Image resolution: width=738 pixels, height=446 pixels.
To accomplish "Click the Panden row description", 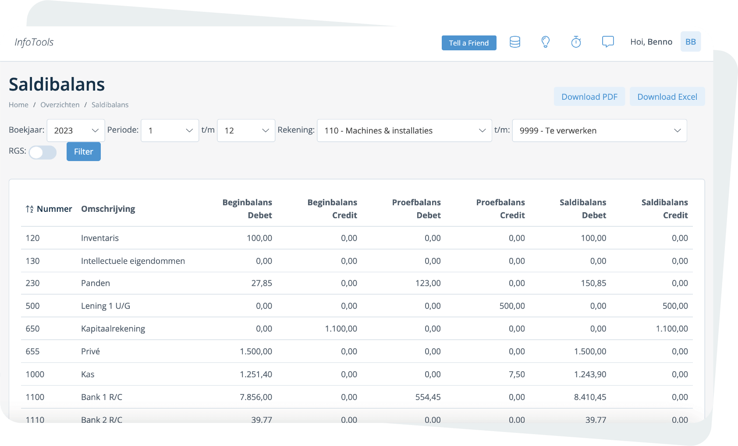I will (96, 283).
